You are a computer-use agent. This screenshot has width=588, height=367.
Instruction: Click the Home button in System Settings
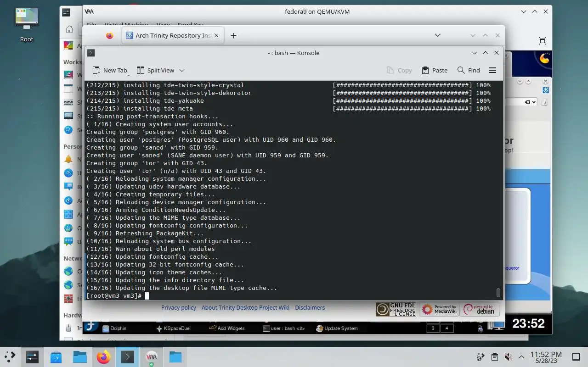tap(69, 29)
